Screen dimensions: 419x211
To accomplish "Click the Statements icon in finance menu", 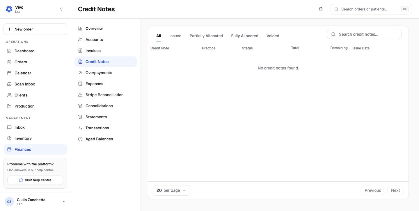I will click(x=80, y=117).
